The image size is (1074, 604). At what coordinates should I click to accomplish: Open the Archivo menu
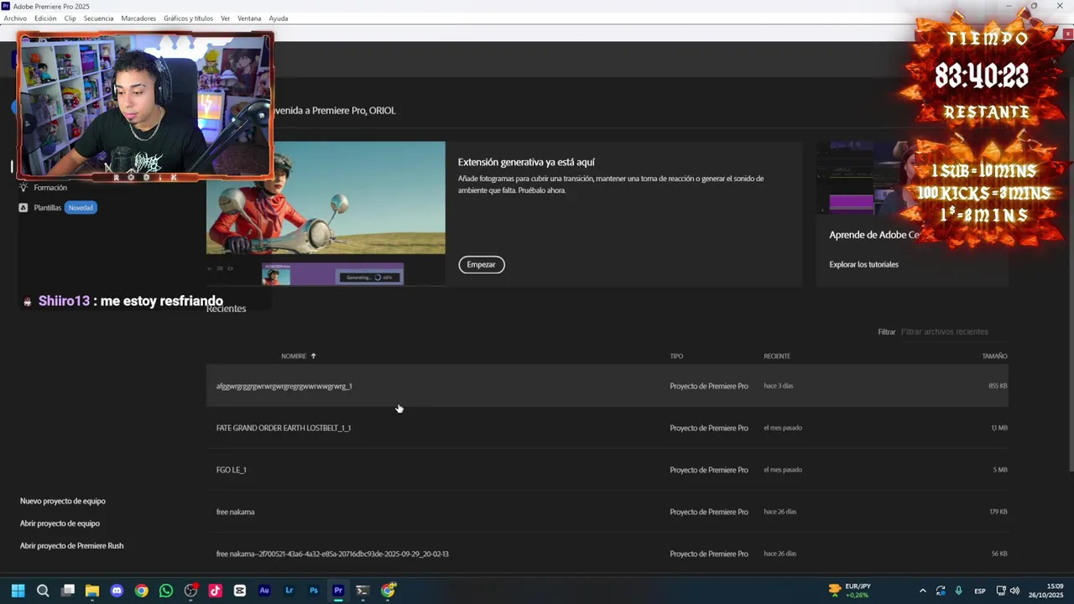[x=15, y=18]
